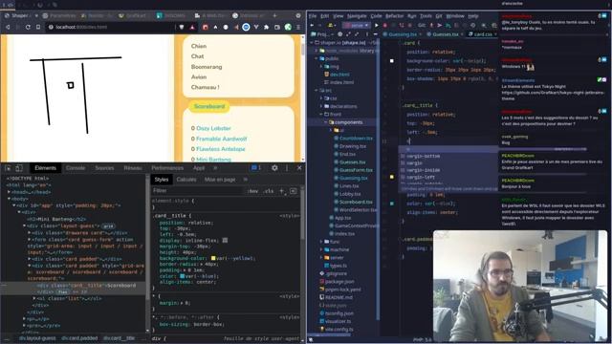Click the Dizzy Lobster player name
612x344 pixels.
click(x=213, y=128)
